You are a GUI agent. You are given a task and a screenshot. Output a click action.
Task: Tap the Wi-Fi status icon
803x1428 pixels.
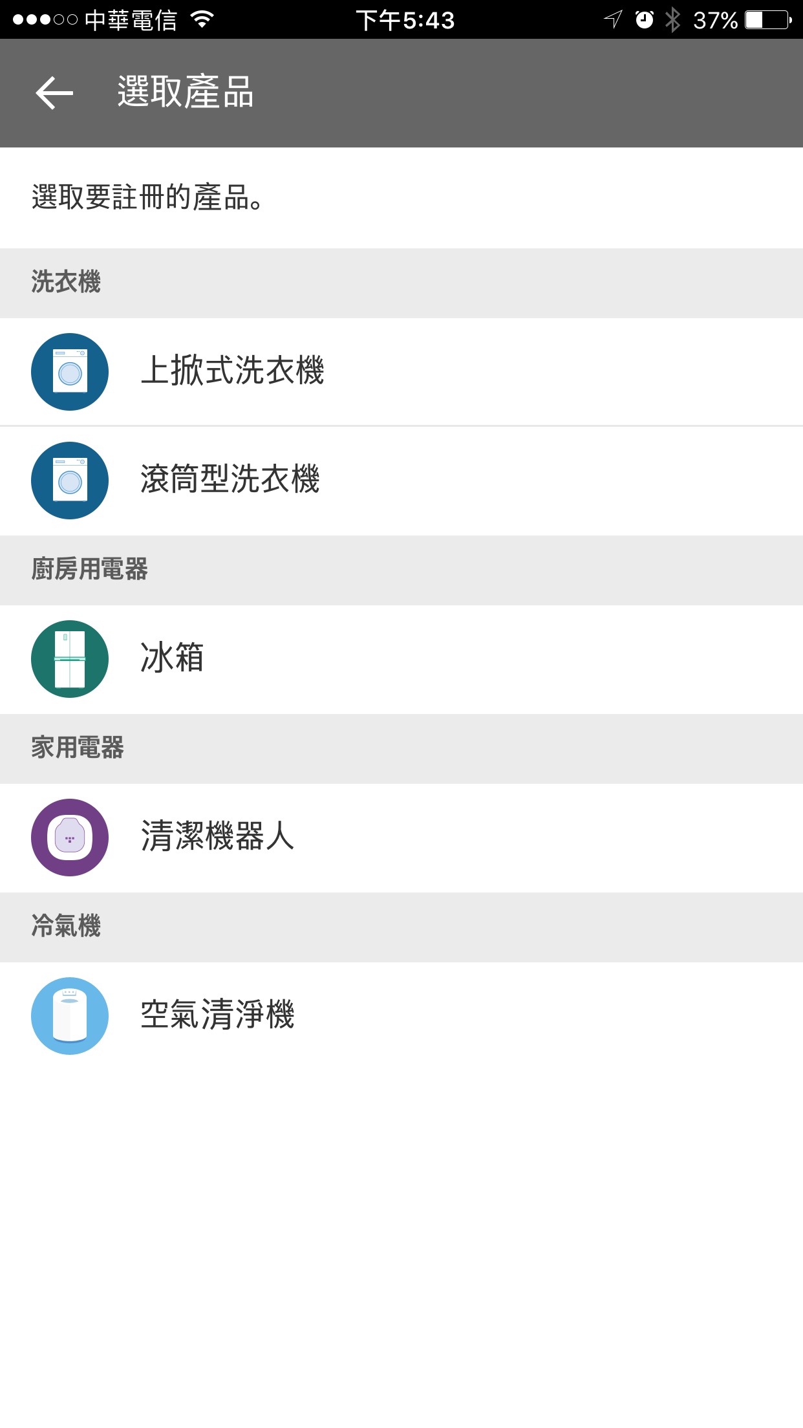pyautogui.click(x=202, y=19)
